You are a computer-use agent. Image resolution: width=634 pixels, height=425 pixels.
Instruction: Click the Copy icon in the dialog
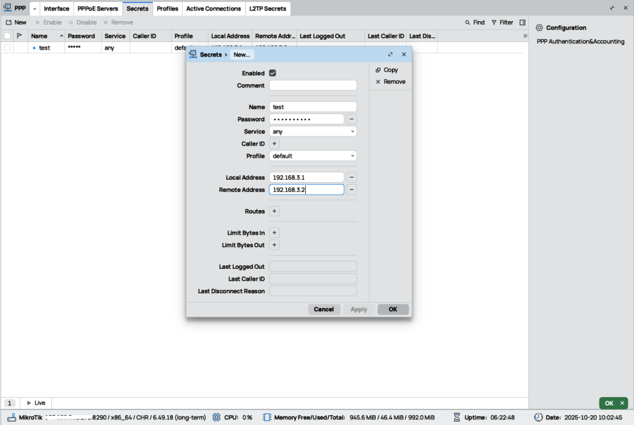click(378, 70)
